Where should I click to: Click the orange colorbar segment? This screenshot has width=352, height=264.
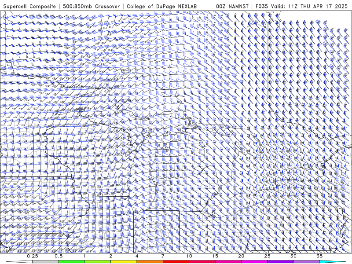pos(150,262)
